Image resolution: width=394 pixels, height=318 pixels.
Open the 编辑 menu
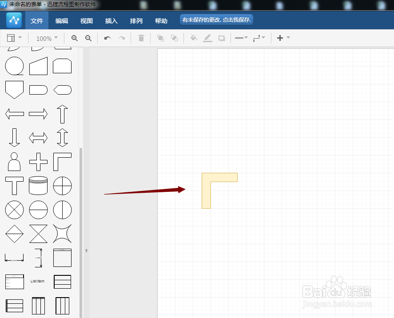tap(62, 20)
